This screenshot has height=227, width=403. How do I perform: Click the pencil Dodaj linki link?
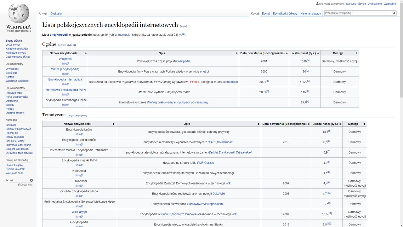(x=25, y=185)
